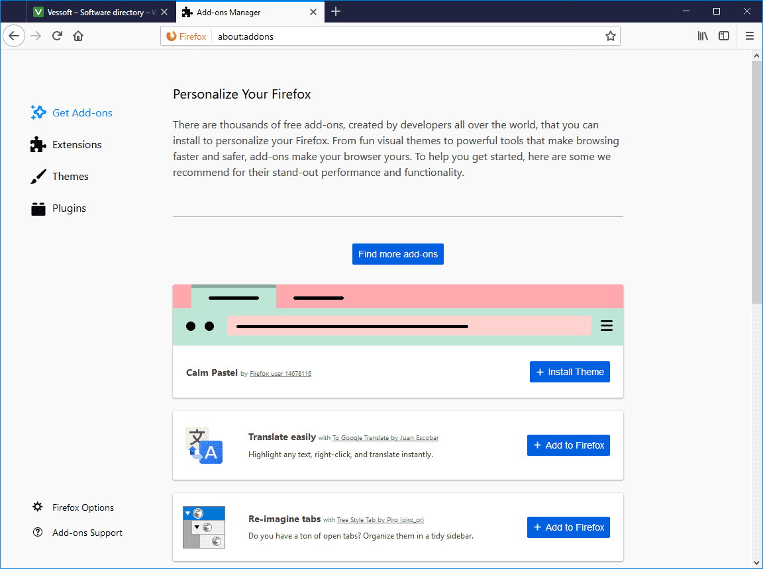The image size is (763, 569).
Task: Maximize the Firefox window
Action: point(716,11)
